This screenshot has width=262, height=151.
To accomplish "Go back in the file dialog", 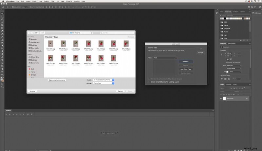I will [x=29, y=33].
